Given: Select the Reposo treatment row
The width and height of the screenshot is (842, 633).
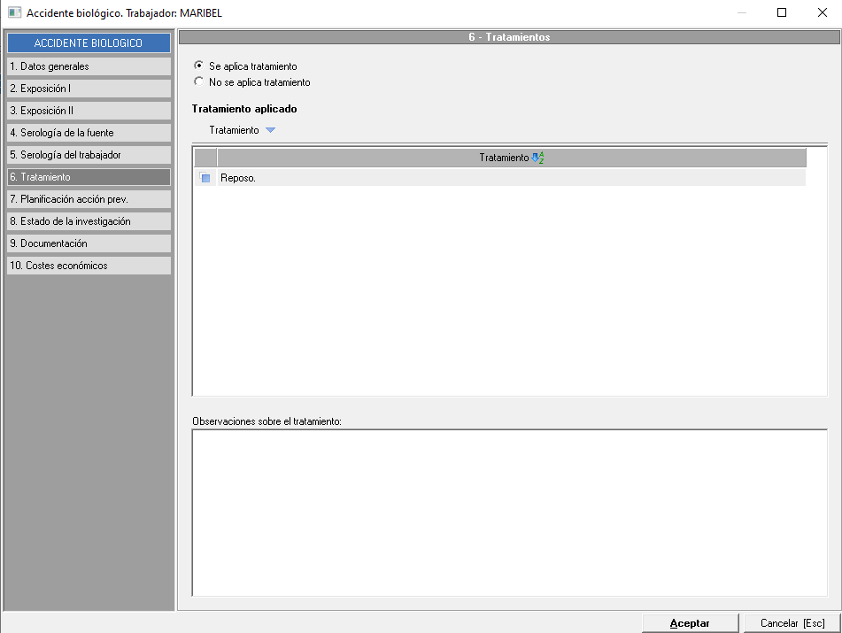Looking at the screenshot, I should pos(509,178).
